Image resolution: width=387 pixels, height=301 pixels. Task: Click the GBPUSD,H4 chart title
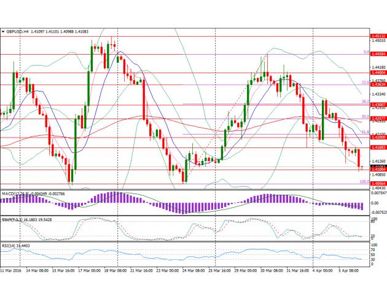(x=17, y=30)
